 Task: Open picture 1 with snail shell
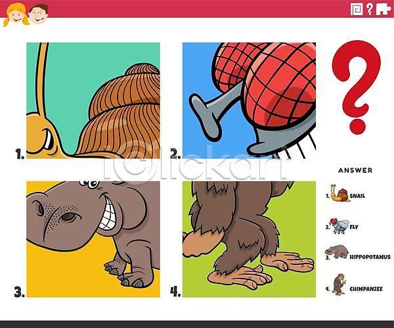[x=93, y=101]
